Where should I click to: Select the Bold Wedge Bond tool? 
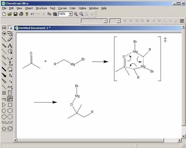point(4,75)
